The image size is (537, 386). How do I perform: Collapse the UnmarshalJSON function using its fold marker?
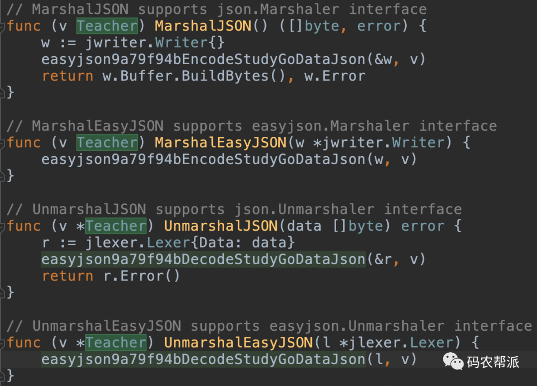click(x=1, y=227)
